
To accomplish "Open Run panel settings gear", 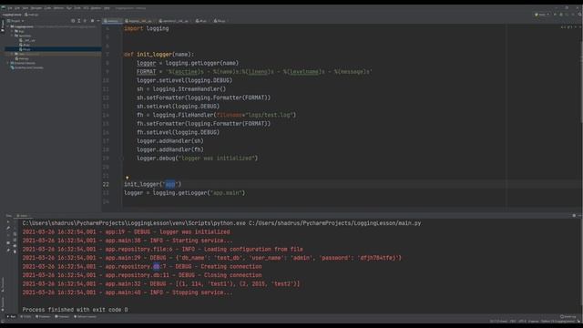I will [x=574, y=215].
